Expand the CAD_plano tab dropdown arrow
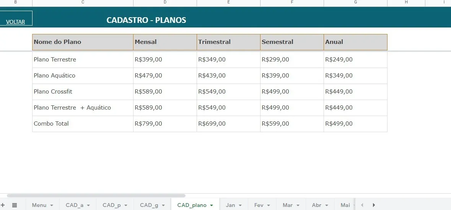The width and height of the screenshot is (451, 210). click(x=212, y=205)
